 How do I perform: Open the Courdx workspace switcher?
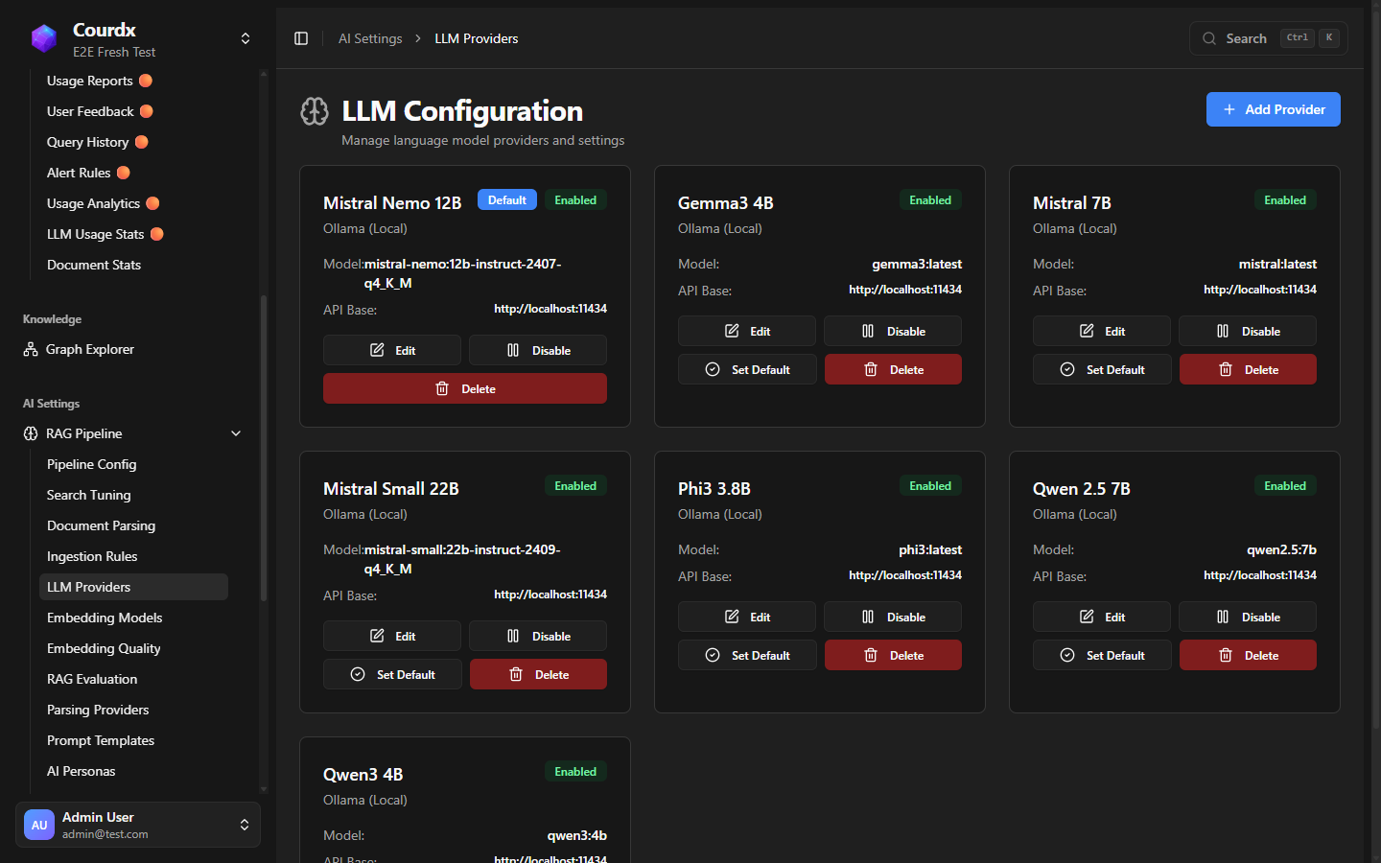[x=246, y=38]
